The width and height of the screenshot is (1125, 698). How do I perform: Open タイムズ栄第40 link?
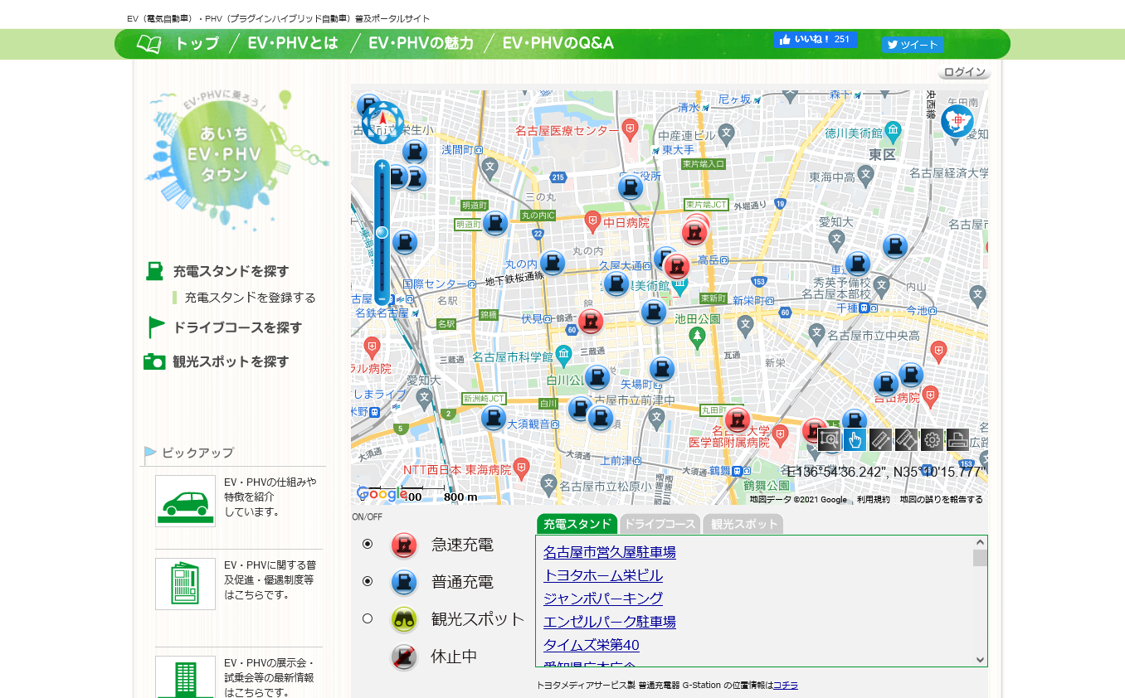(x=592, y=645)
